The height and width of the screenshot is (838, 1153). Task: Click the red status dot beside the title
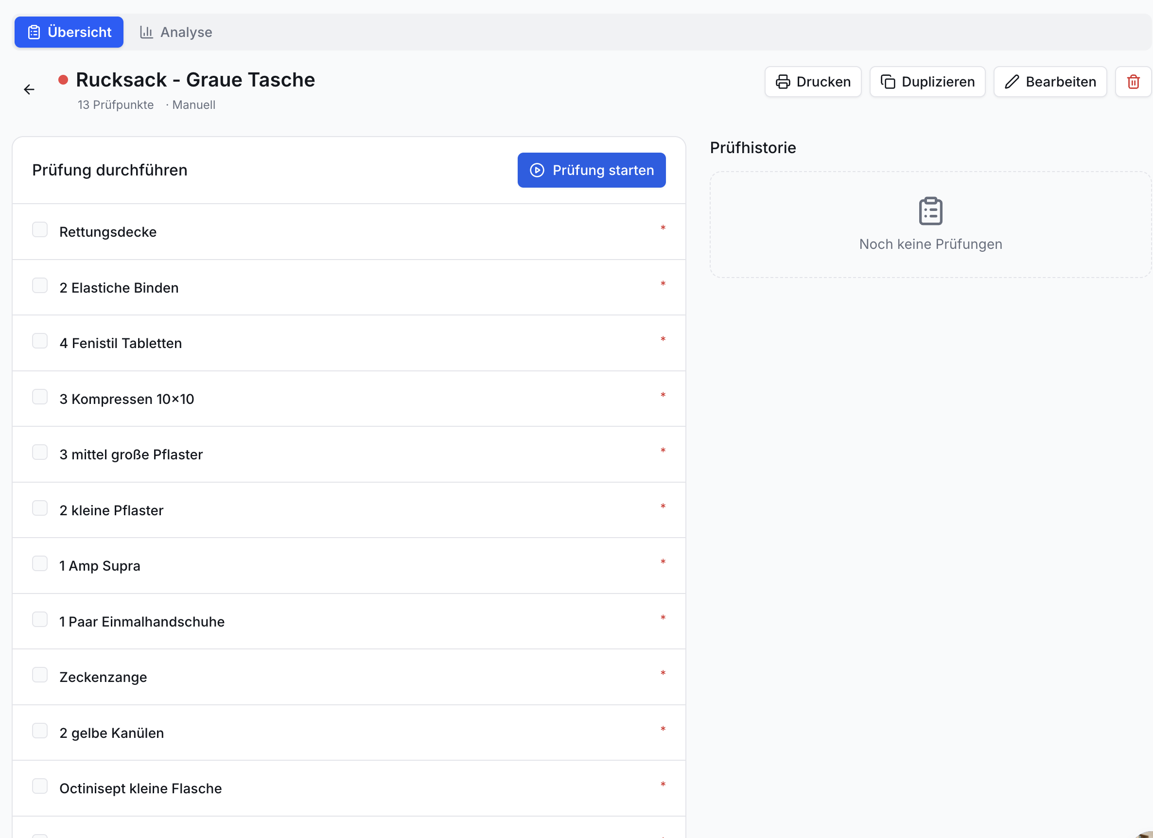(63, 80)
